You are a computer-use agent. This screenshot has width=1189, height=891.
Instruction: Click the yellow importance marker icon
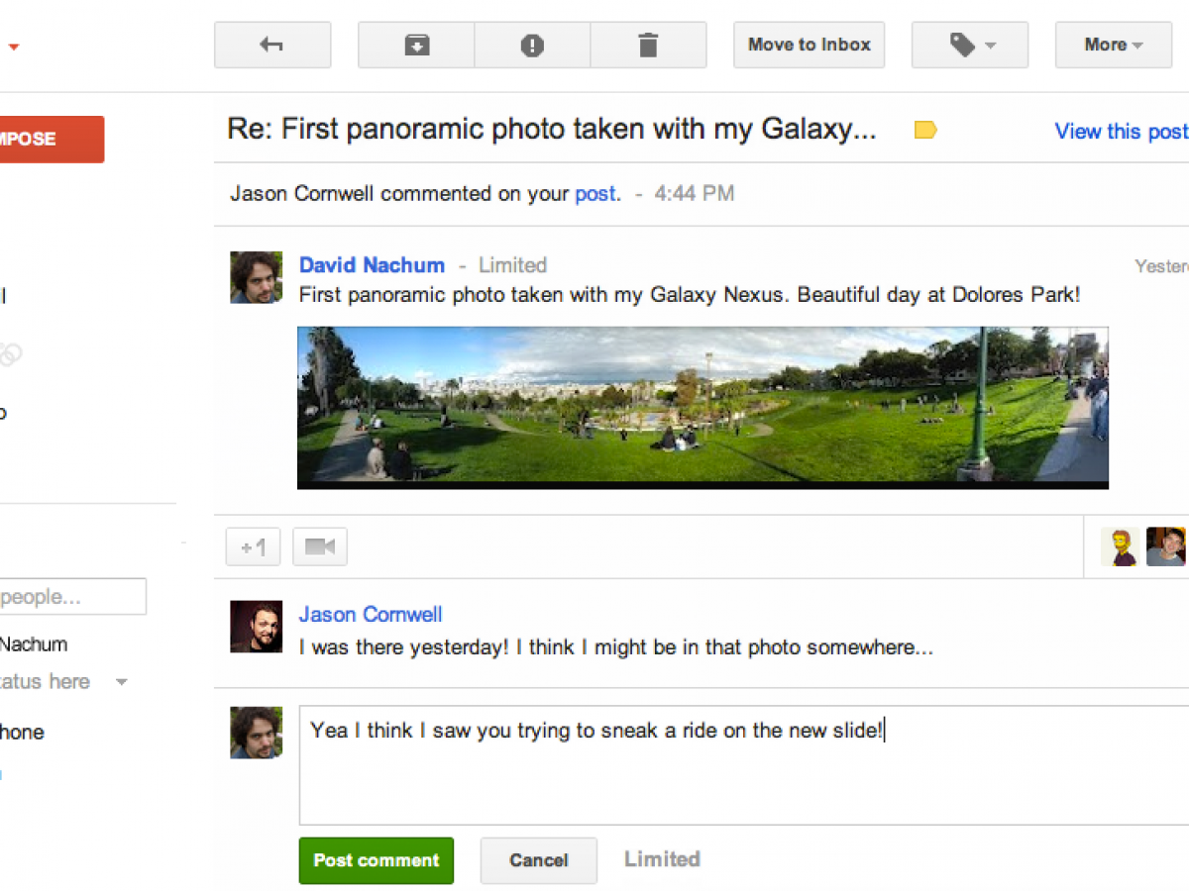(x=925, y=130)
